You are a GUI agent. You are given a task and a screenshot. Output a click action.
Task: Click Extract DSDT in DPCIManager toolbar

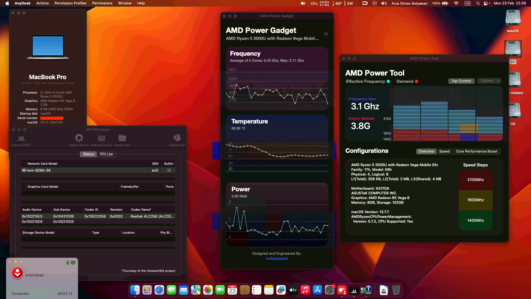21,140
